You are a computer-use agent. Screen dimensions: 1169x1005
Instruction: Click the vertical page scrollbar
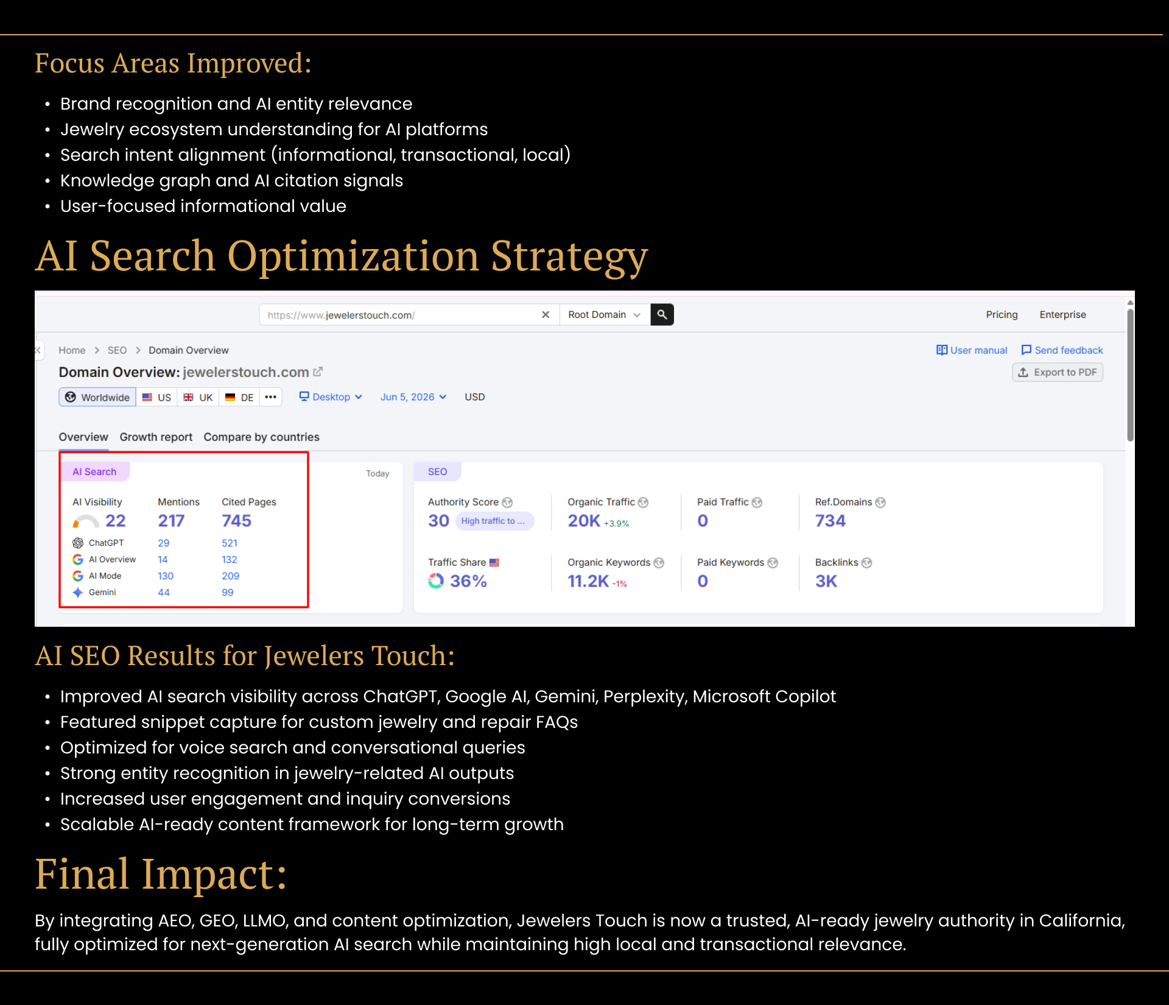[1130, 375]
